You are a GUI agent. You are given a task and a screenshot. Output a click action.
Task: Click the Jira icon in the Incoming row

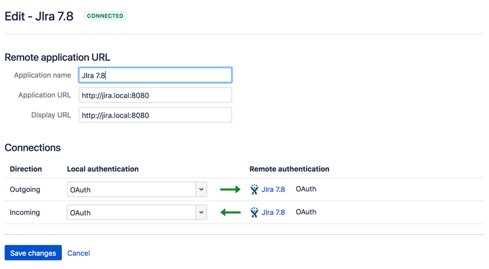tap(254, 212)
